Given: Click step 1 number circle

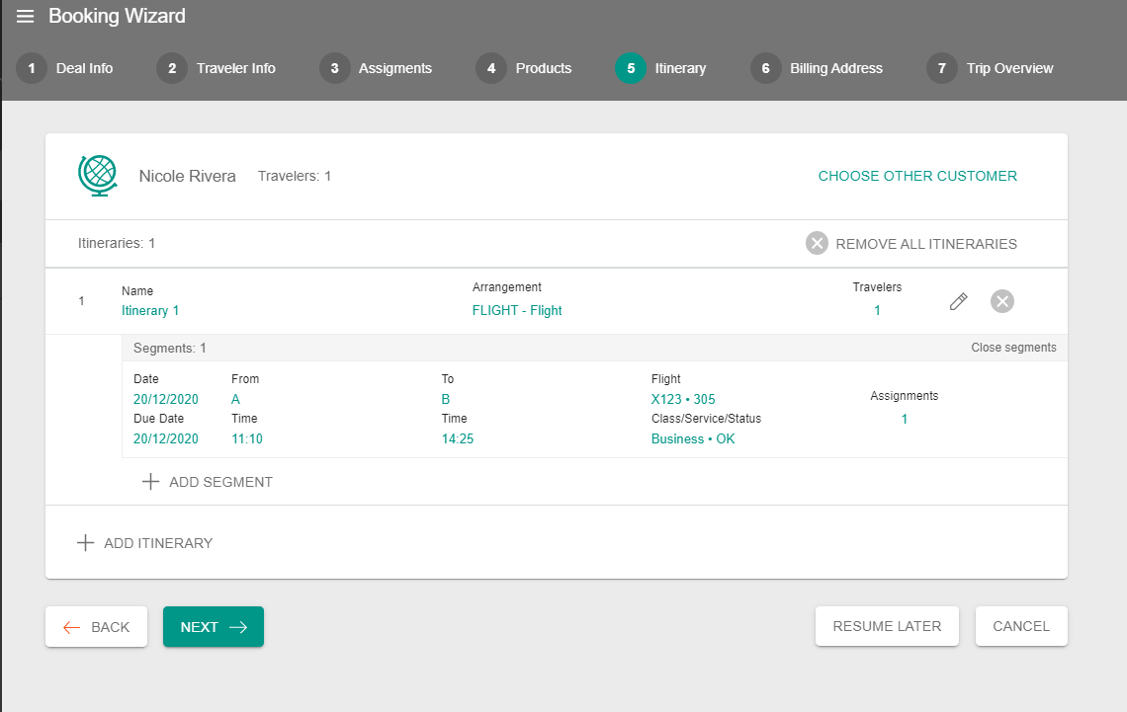Looking at the screenshot, I should click(32, 68).
